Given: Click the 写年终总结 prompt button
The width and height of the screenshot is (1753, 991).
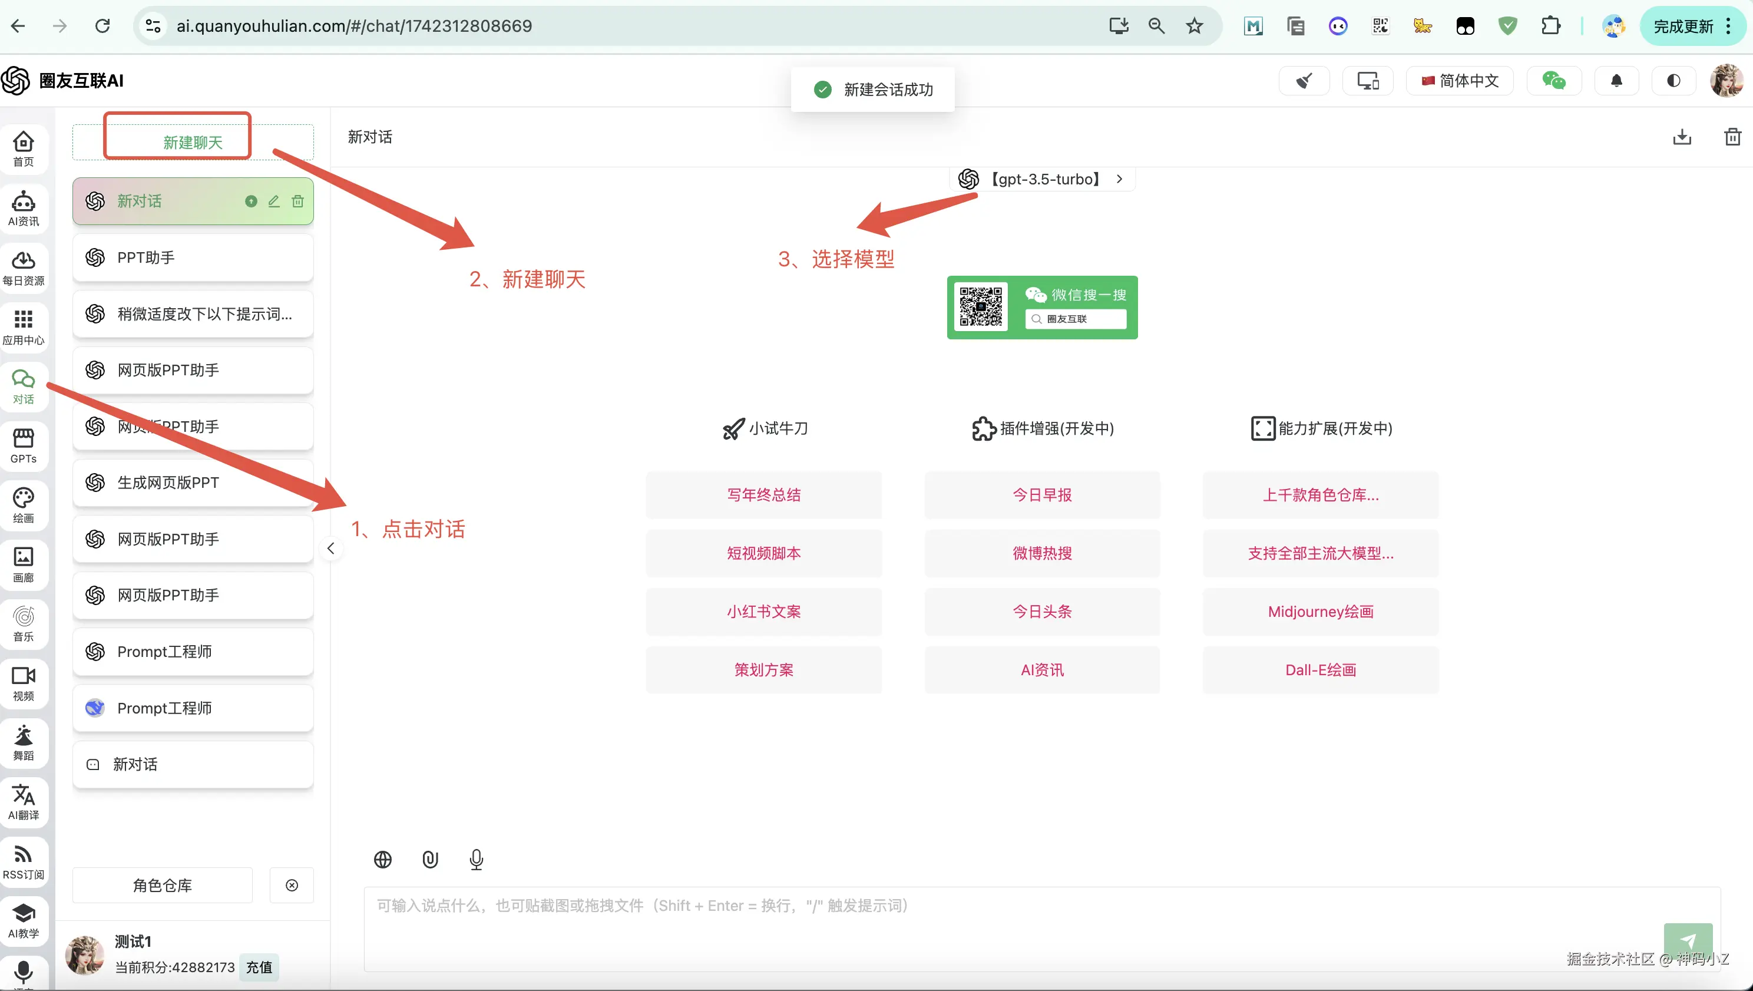Looking at the screenshot, I should [x=763, y=495].
